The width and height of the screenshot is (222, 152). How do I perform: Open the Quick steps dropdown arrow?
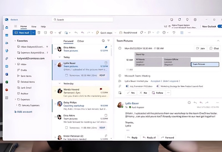[115, 33]
